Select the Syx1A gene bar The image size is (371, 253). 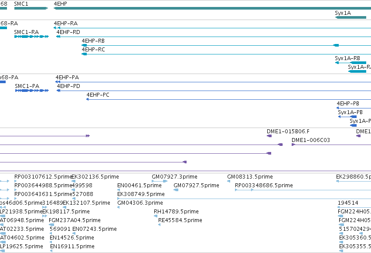click(x=351, y=17)
